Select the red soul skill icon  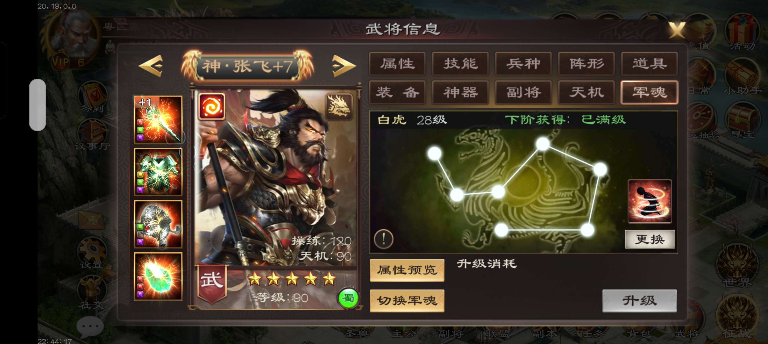[x=650, y=201]
